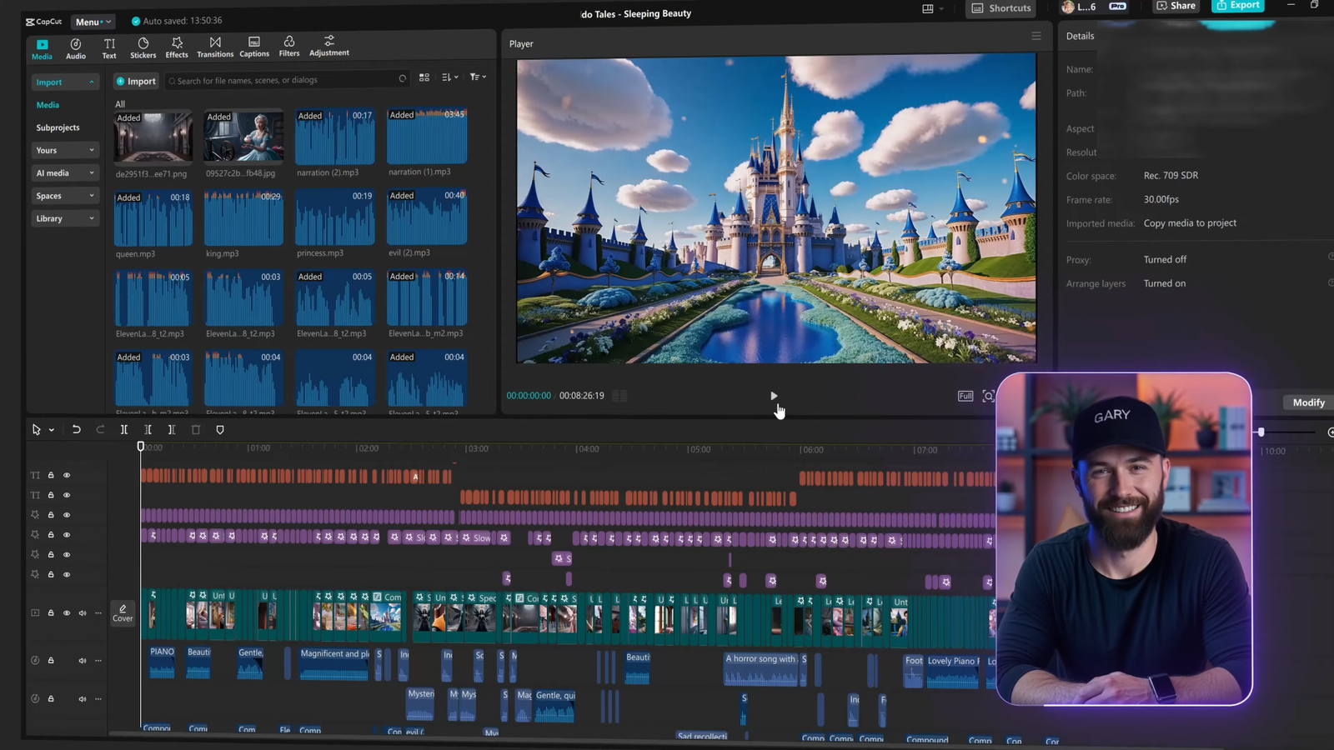The image size is (1334, 750).
Task: Click the redo arrow in timeline toolbar
Action: (100, 429)
